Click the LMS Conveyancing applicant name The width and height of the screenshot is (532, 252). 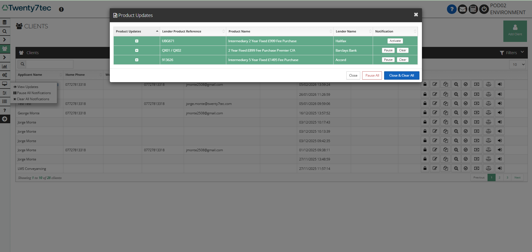click(x=32, y=169)
